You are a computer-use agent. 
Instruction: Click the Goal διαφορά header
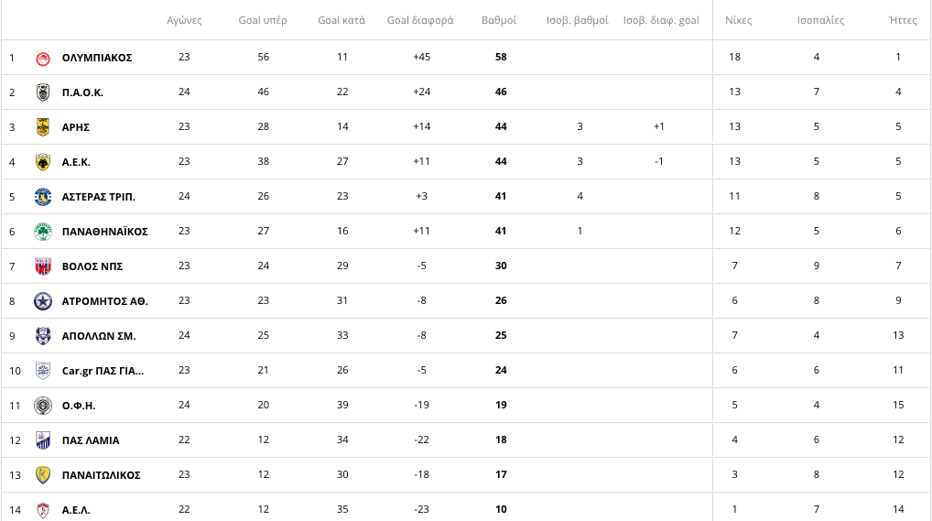pos(420,20)
